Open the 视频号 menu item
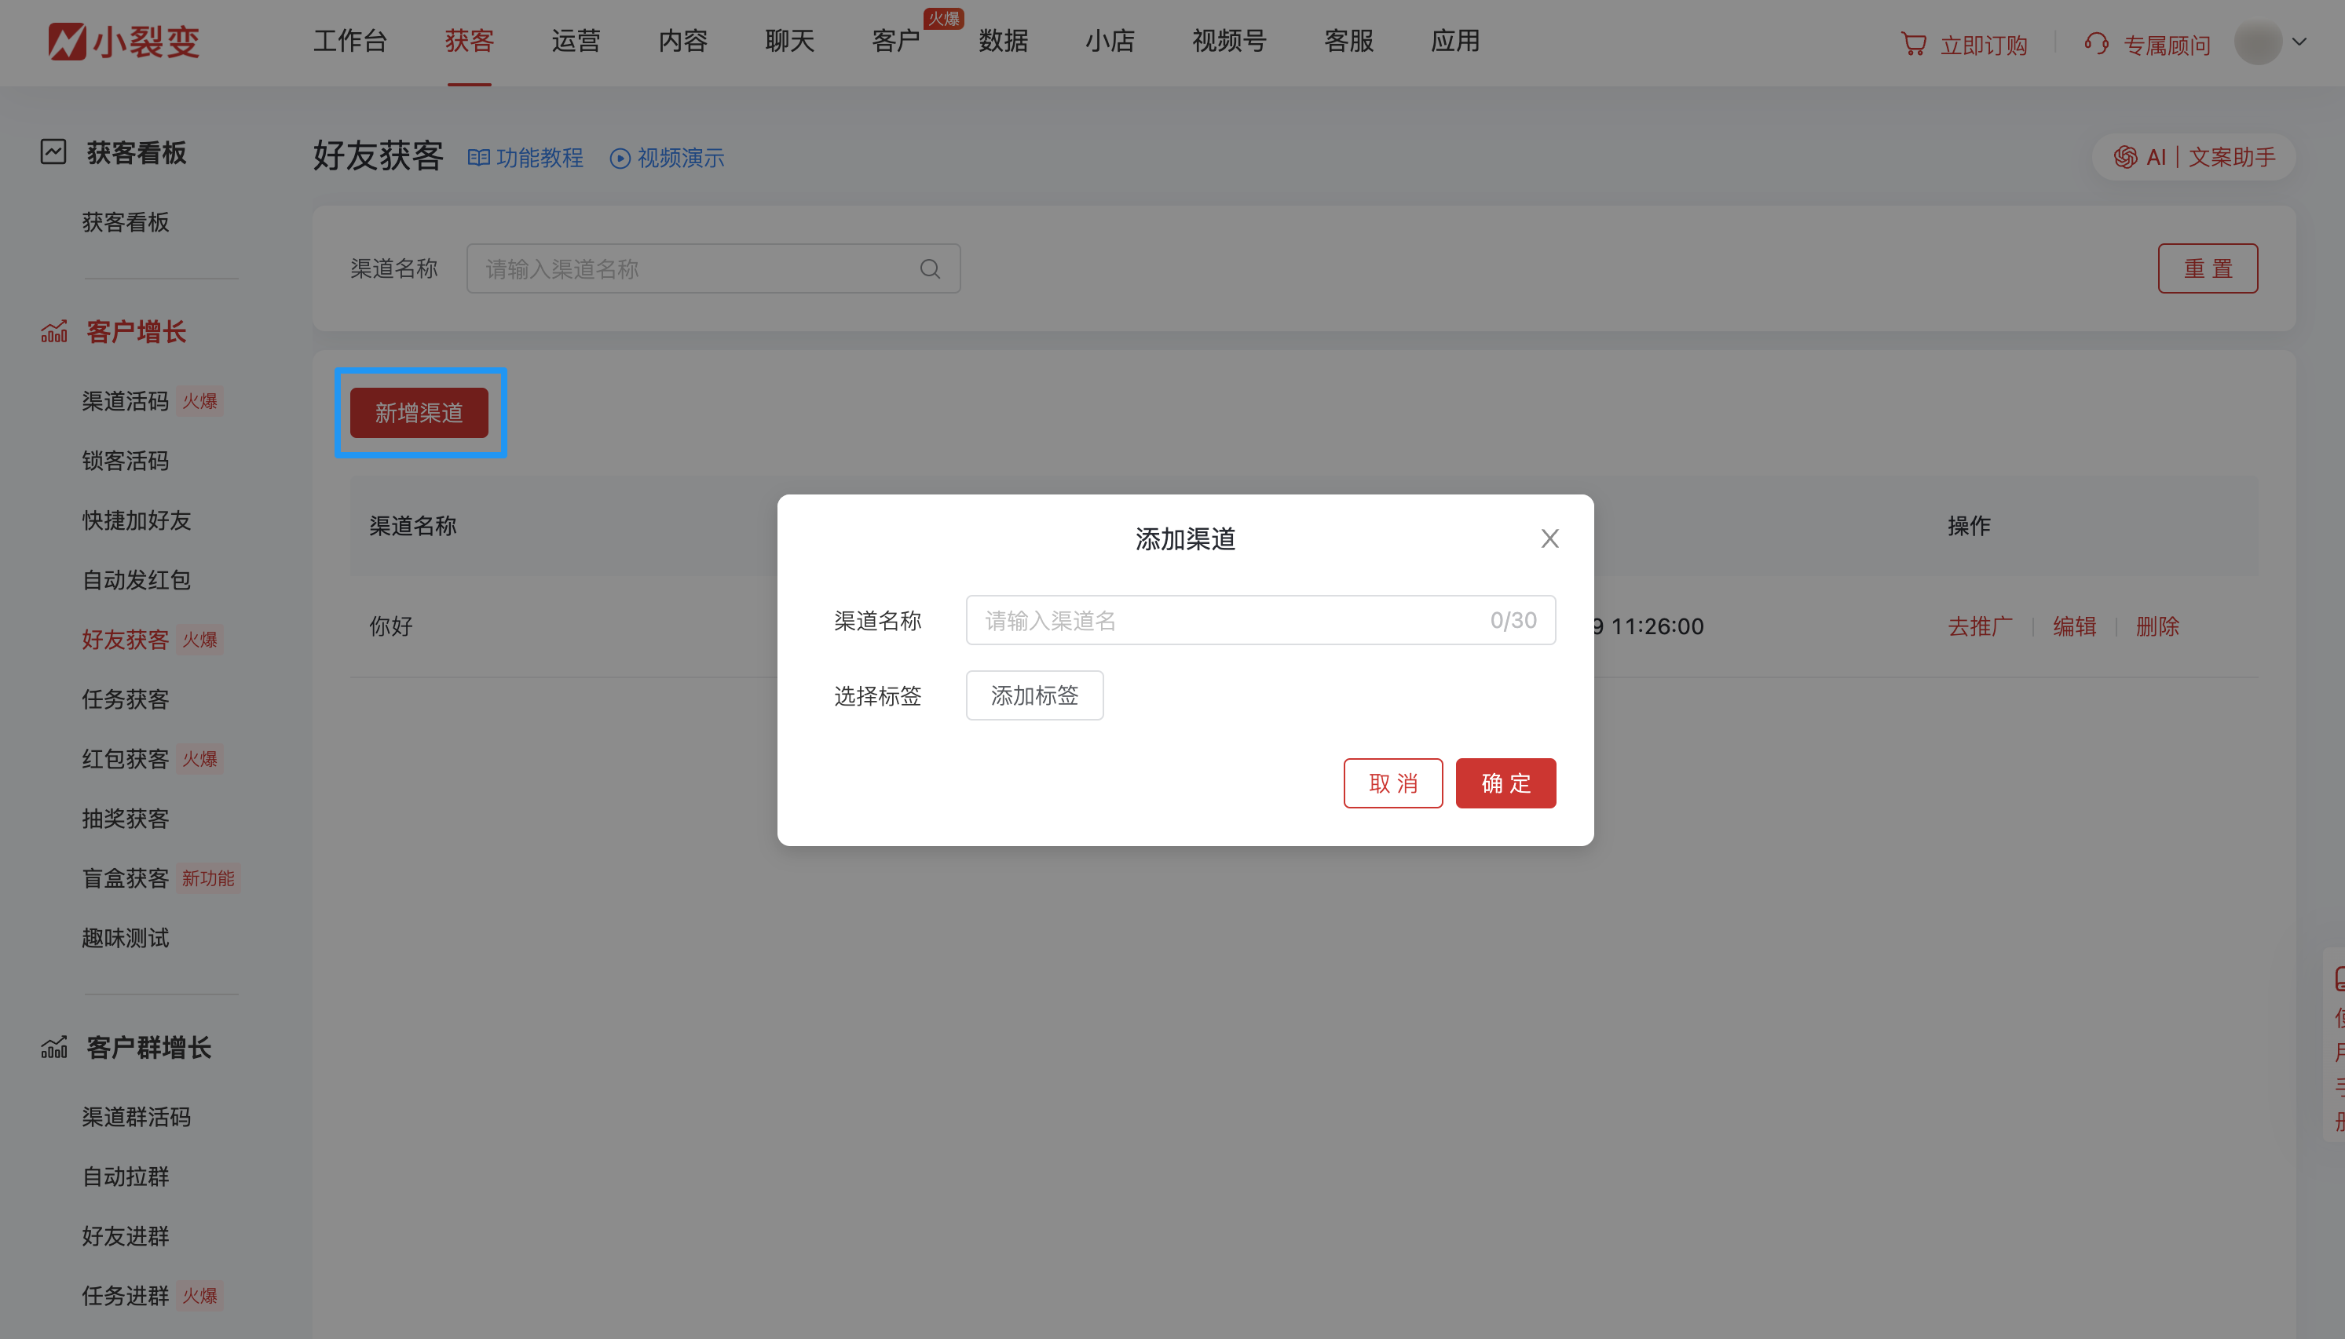The image size is (2345, 1339). coord(1227,41)
